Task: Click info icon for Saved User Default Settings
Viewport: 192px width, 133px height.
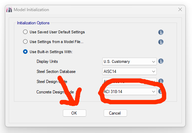Action: pyautogui.click(x=161, y=32)
